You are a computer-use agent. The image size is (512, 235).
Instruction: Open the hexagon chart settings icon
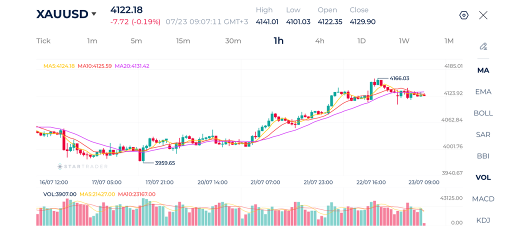point(463,15)
